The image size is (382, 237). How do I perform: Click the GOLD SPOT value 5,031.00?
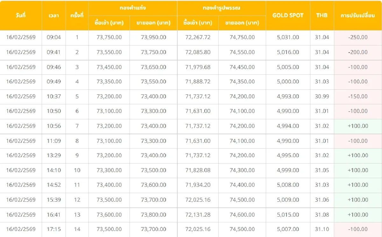click(x=287, y=38)
